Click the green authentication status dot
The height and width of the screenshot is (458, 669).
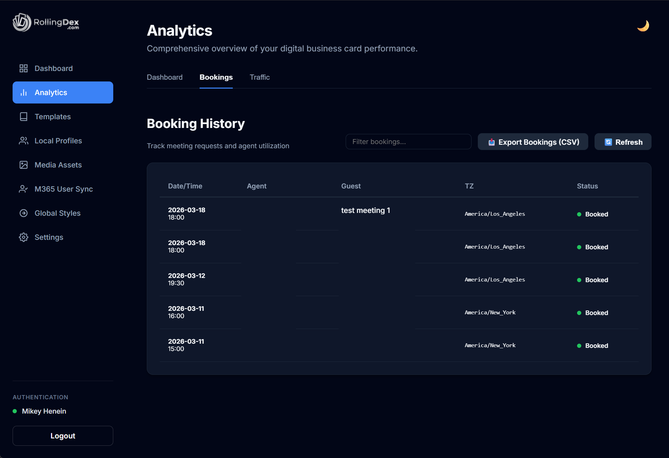point(15,412)
